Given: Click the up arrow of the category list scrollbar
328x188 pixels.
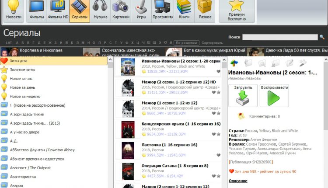Looking at the screenshot, I should point(110,59).
